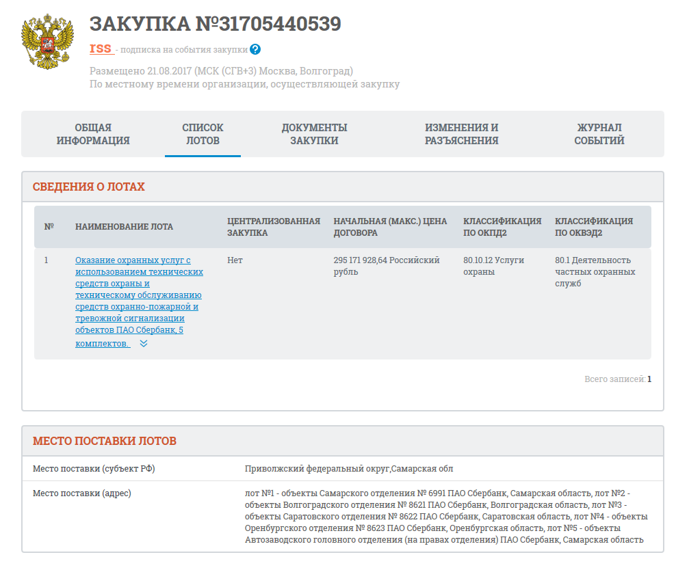Click the Наименование лота column header
Viewport: 676px width, 570px height.
[124, 227]
